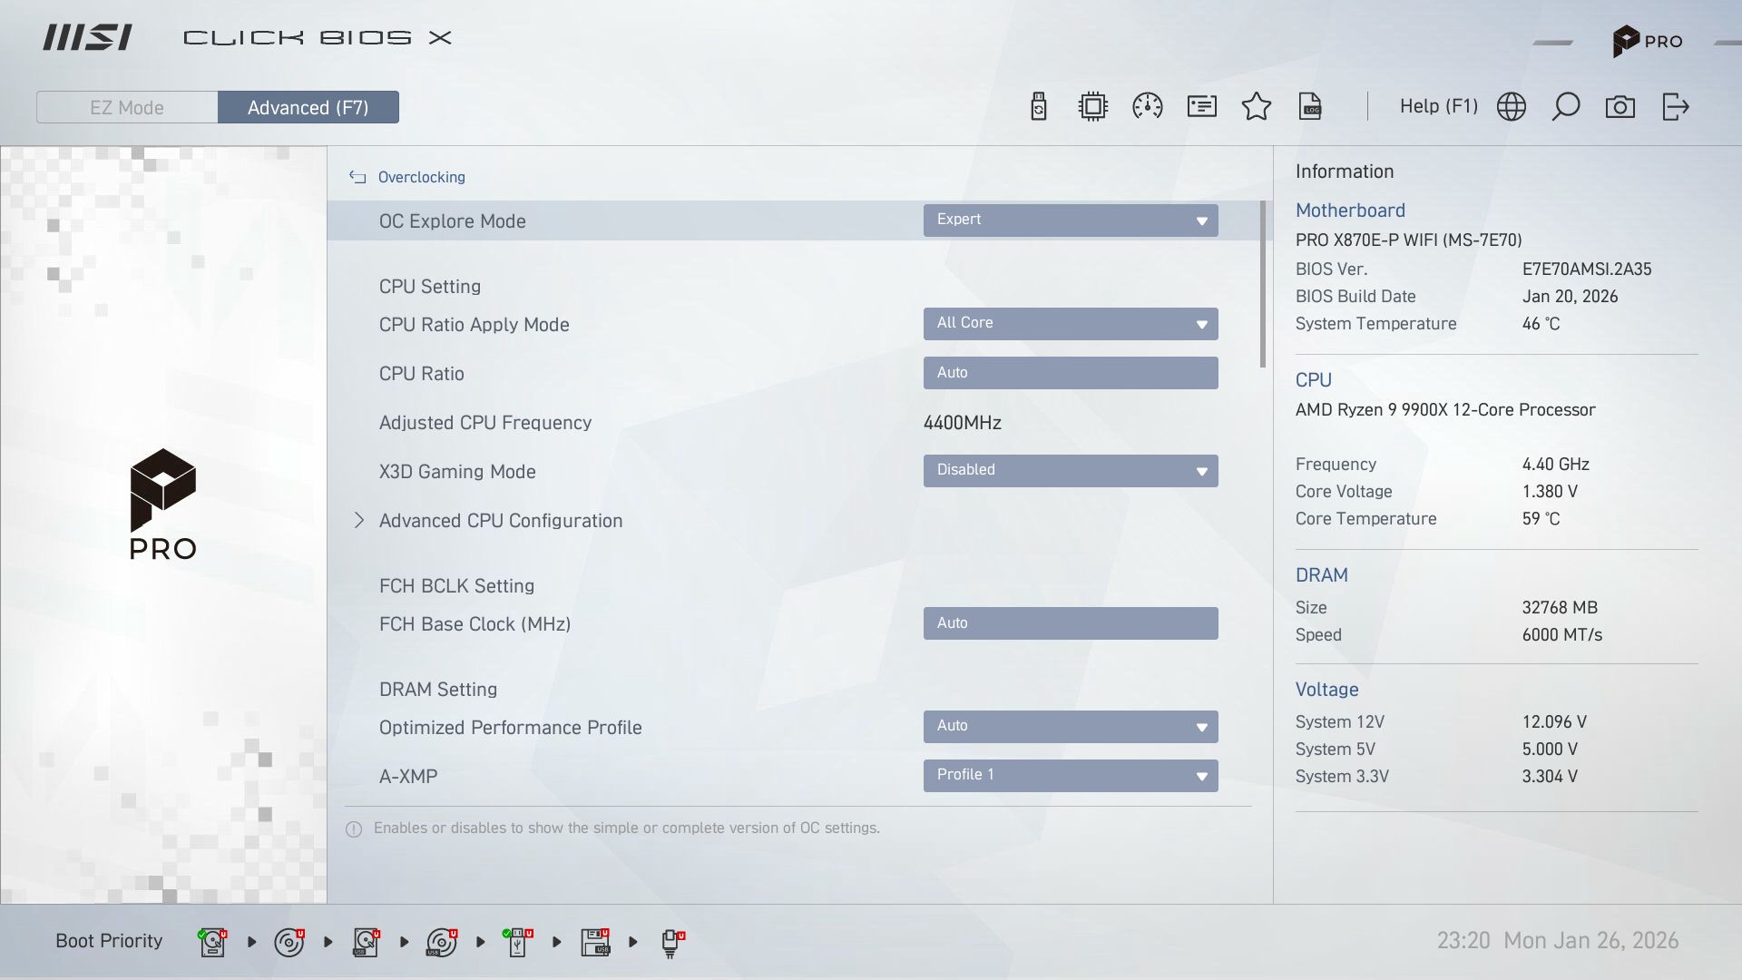
Task: Click Help (F1) button
Action: [x=1438, y=107]
